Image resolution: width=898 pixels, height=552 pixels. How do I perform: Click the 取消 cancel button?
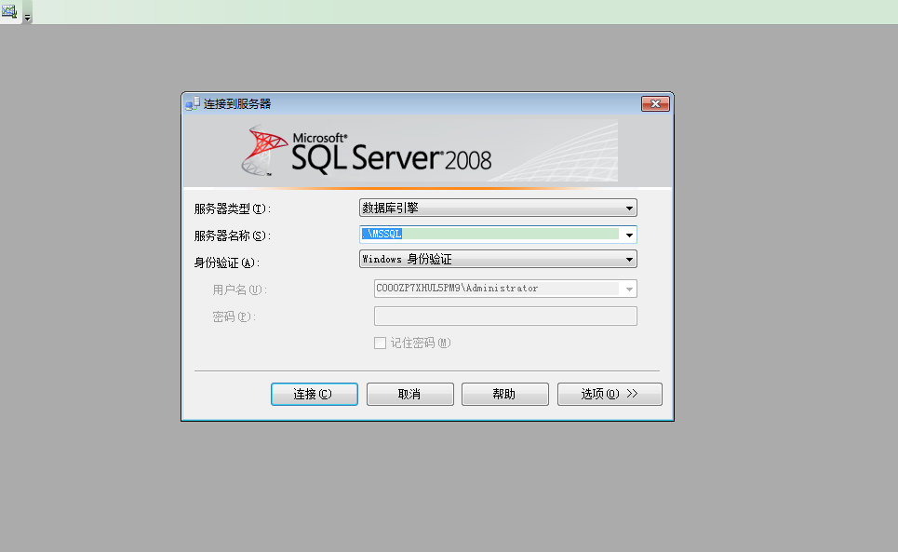(410, 394)
